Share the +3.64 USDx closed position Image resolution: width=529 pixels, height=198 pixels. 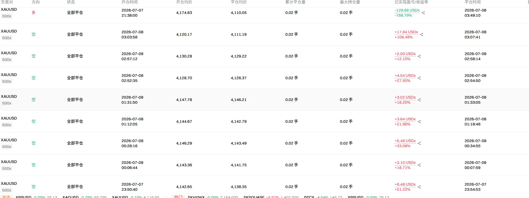[419, 122]
